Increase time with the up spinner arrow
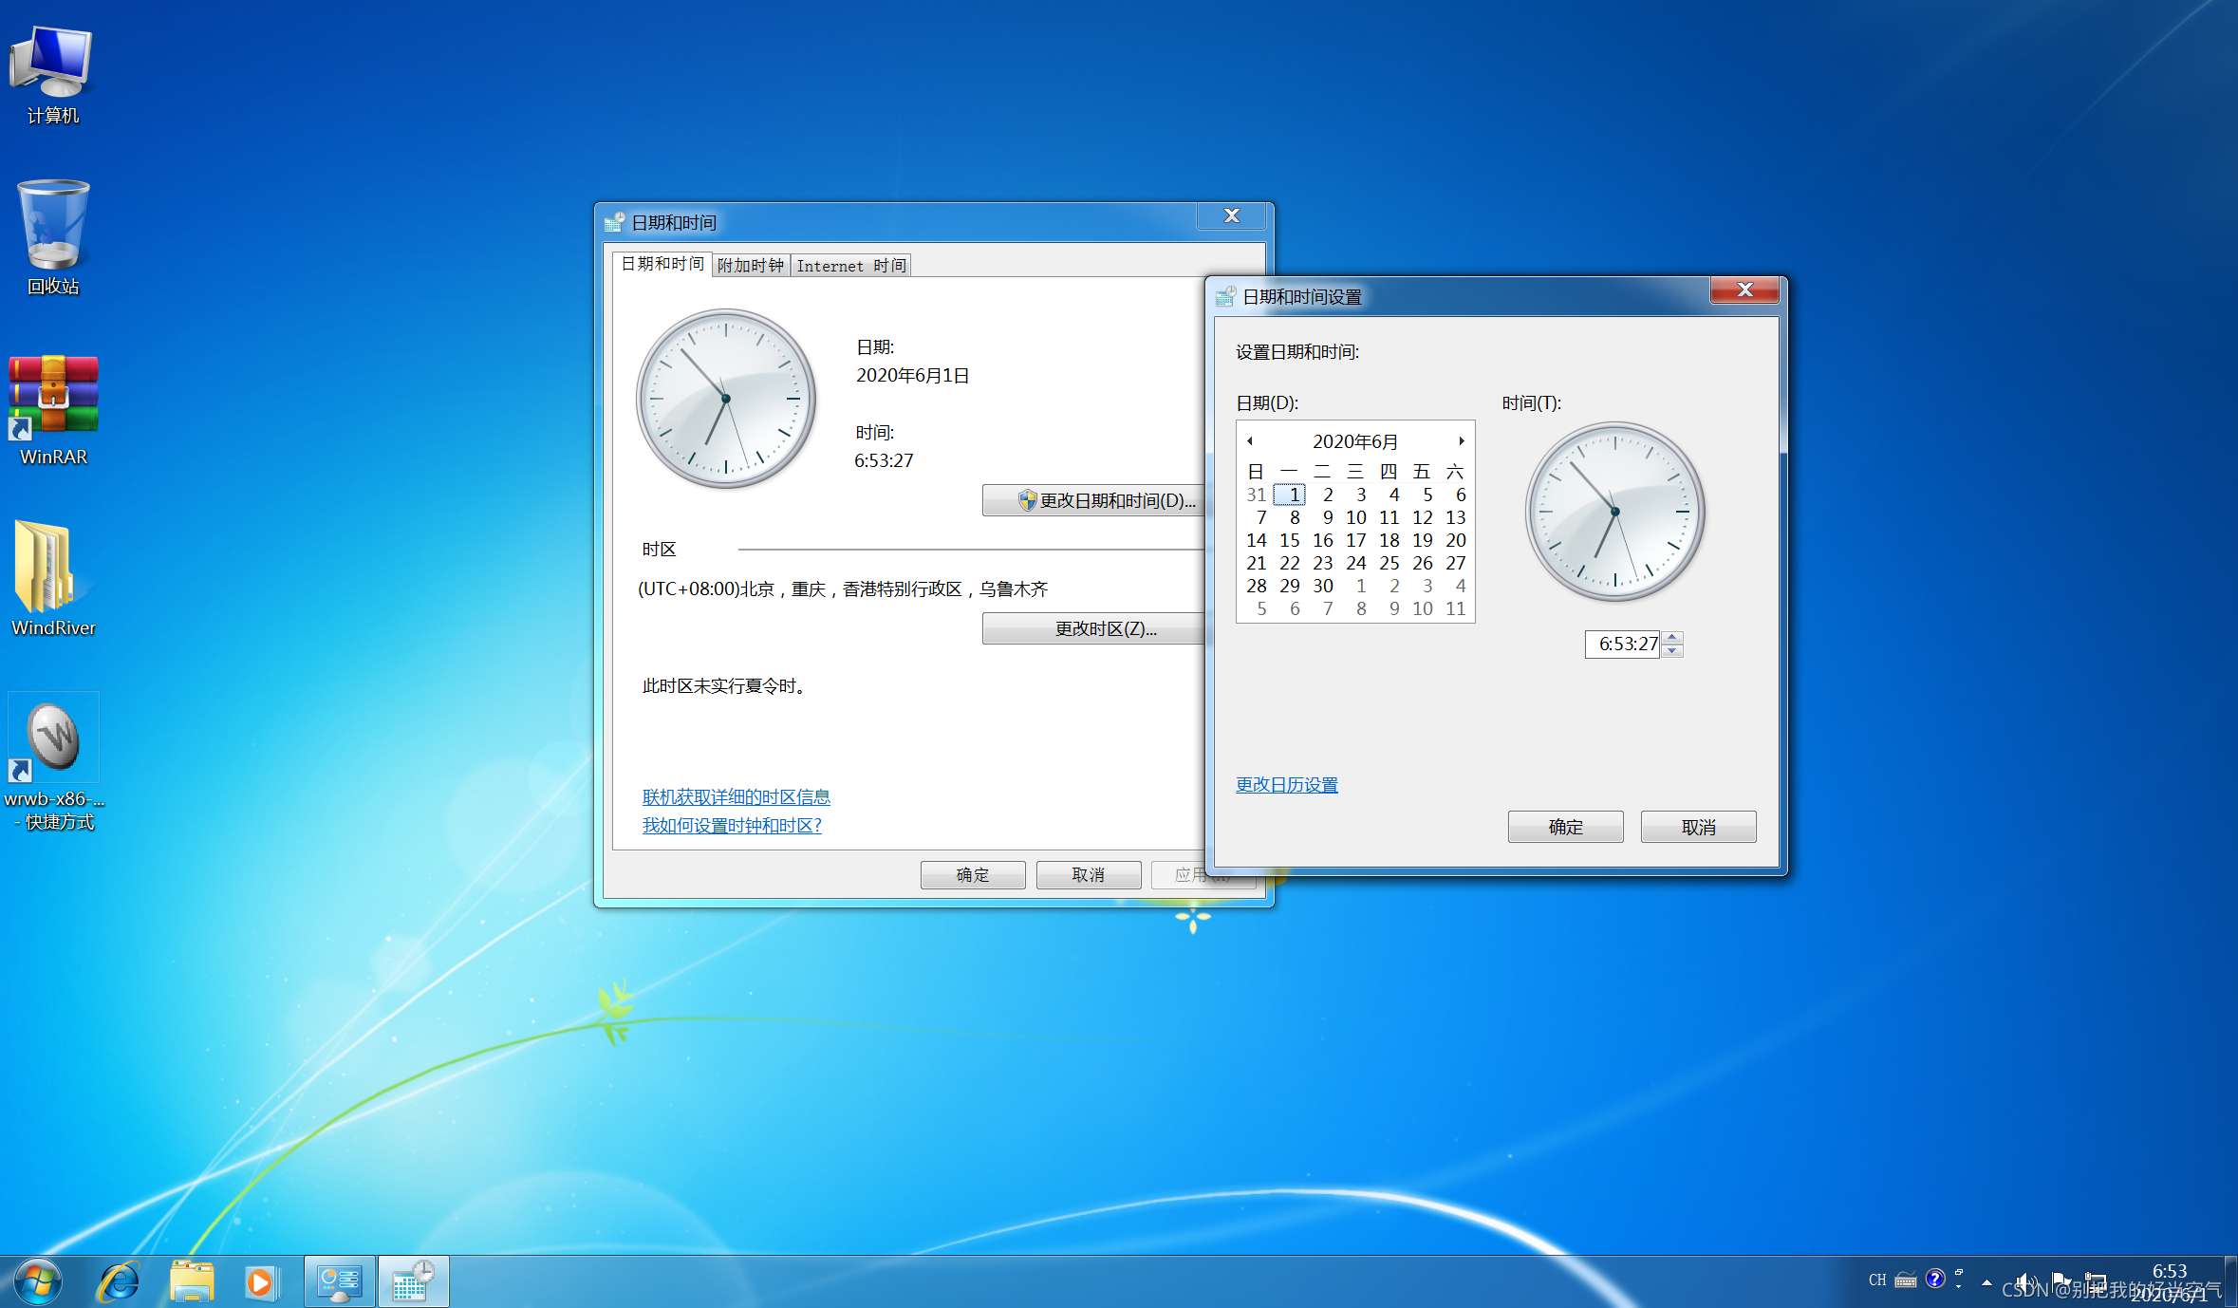This screenshot has height=1308, width=2238. tap(1672, 637)
